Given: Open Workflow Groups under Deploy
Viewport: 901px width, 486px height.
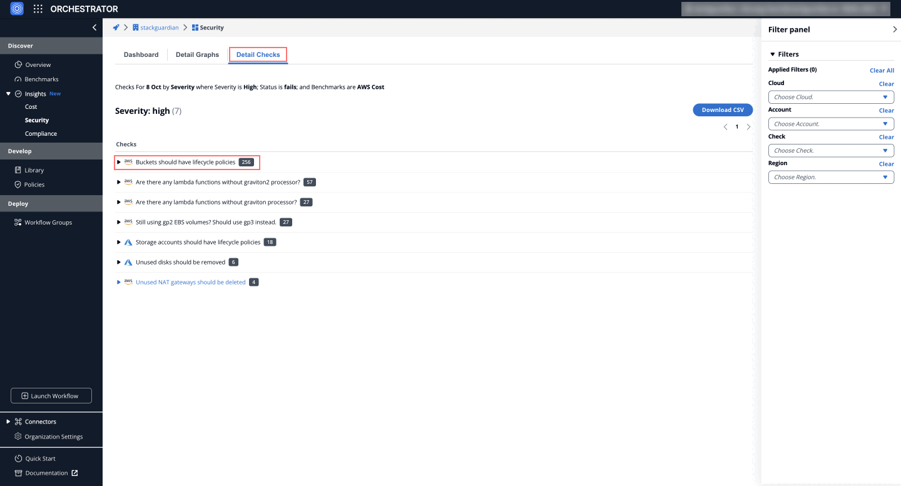Looking at the screenshot, I should pyautogui.click(x=48, y=223).
